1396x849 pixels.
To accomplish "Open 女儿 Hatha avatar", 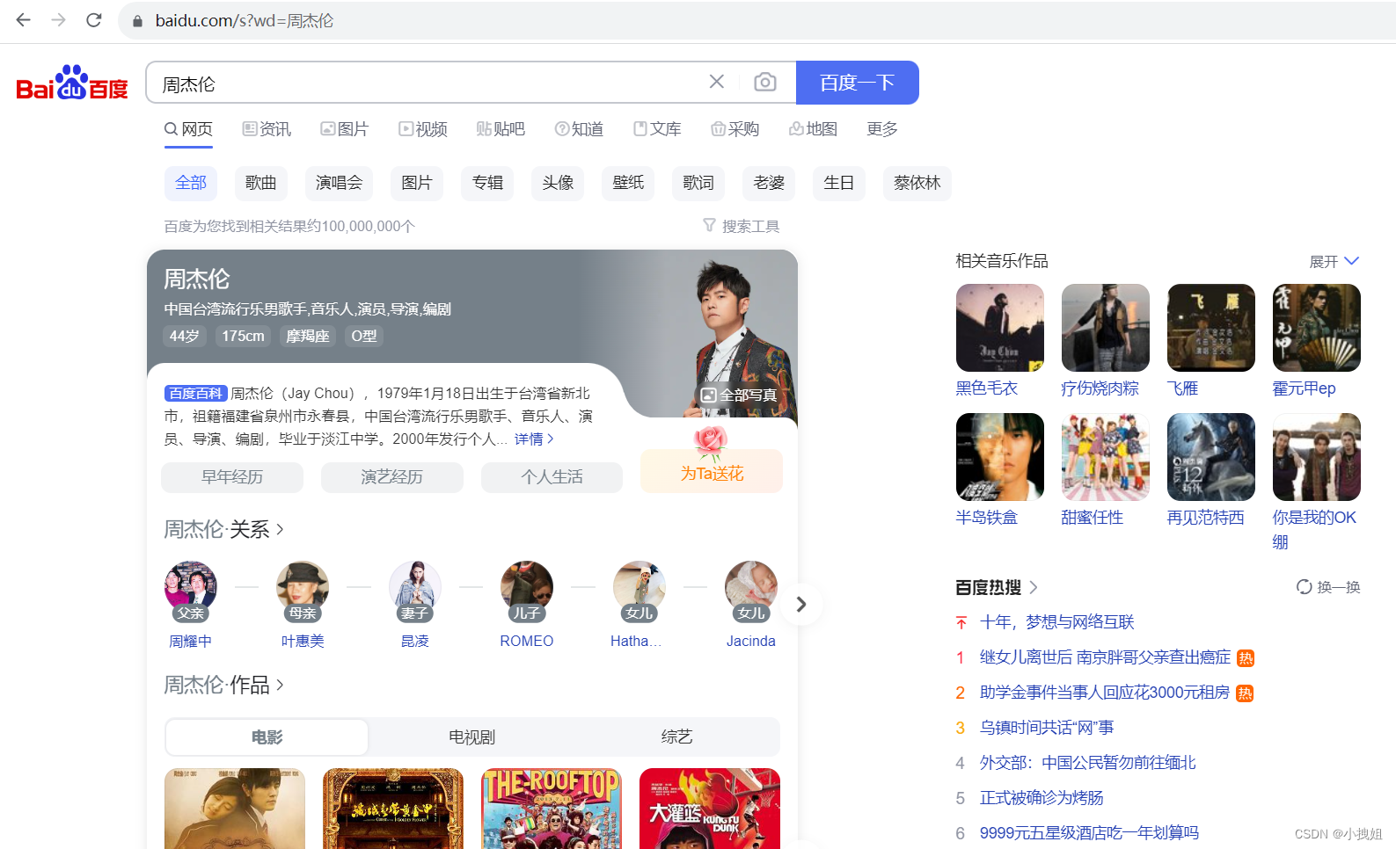I will 640,587.
